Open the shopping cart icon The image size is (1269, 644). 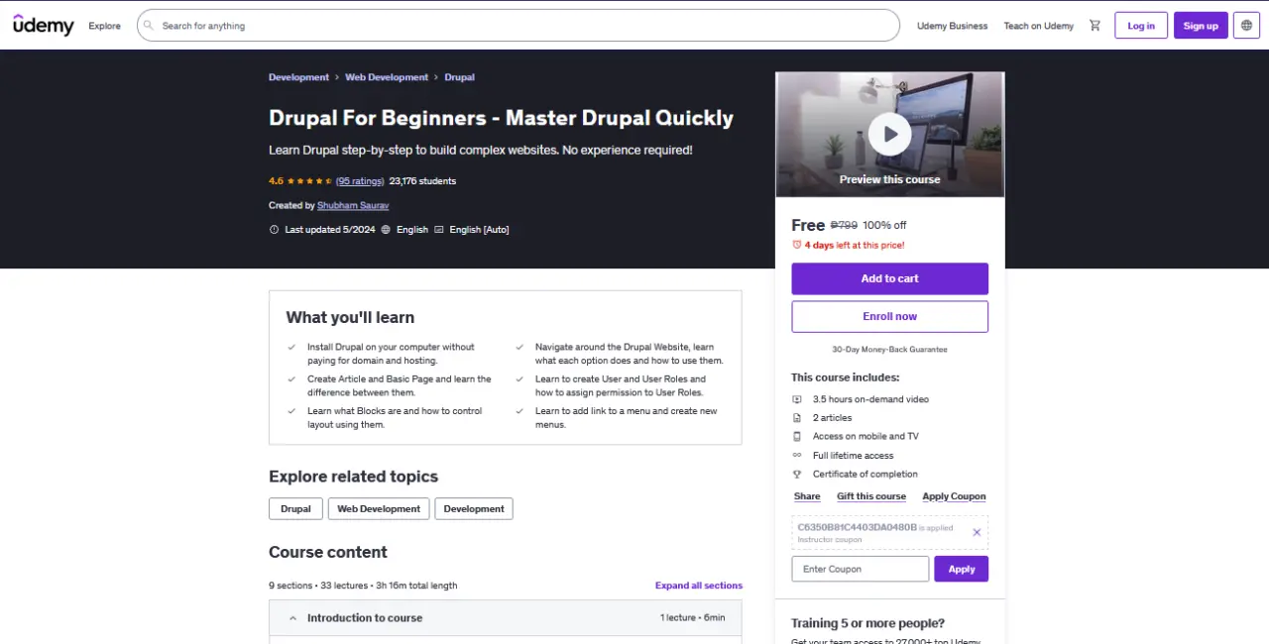tap(1095, 26)
